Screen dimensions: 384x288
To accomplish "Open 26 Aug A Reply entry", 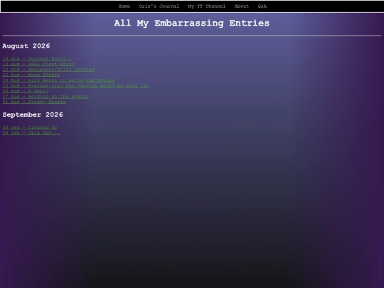I will (26, 91).
